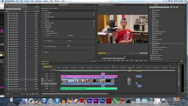188x106 pixels.
Task: Open Program monitor settings wrench
Action: click(137, 53)
